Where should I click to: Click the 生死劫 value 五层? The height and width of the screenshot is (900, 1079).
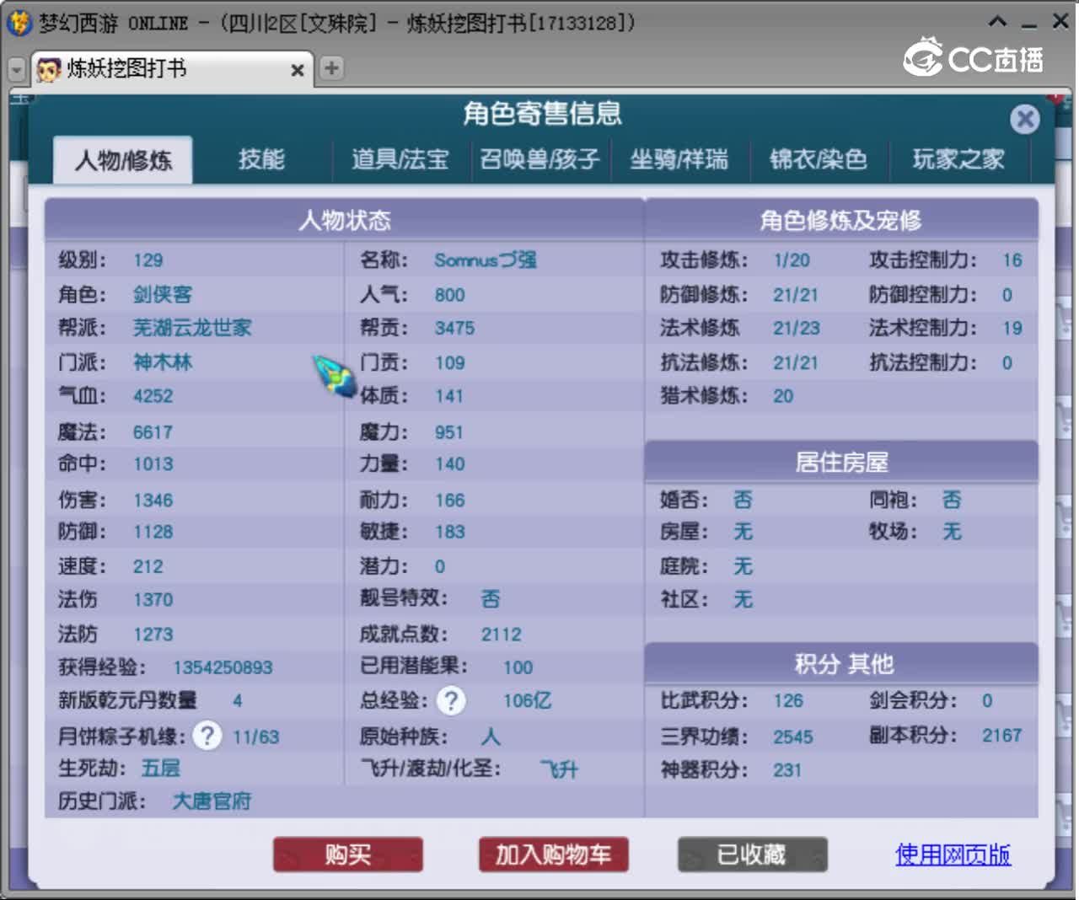[161, 768]
